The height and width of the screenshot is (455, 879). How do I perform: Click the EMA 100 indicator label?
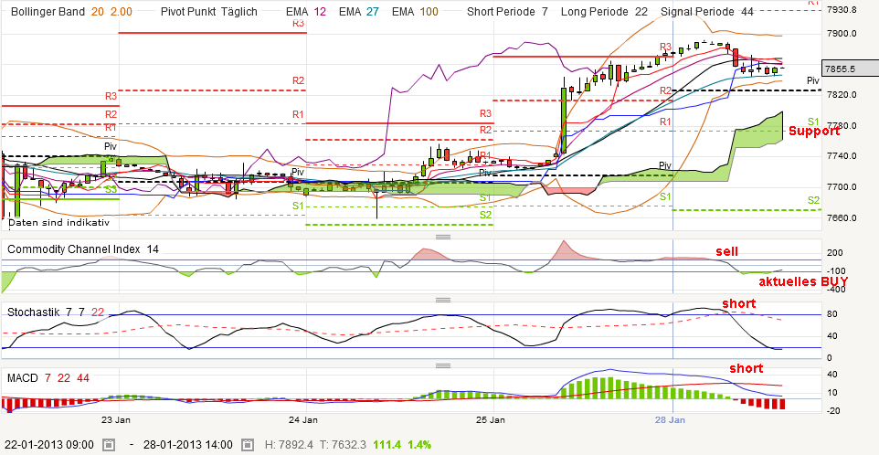click(x=416, y=12)
